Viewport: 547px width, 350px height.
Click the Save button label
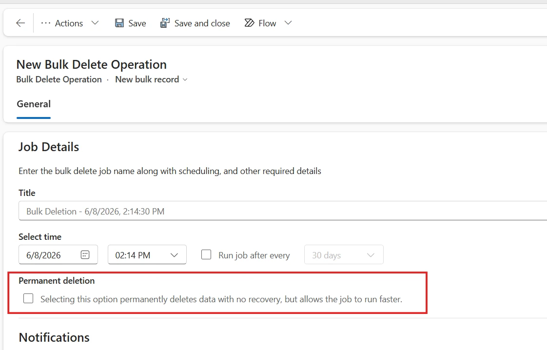pos(137,23)
